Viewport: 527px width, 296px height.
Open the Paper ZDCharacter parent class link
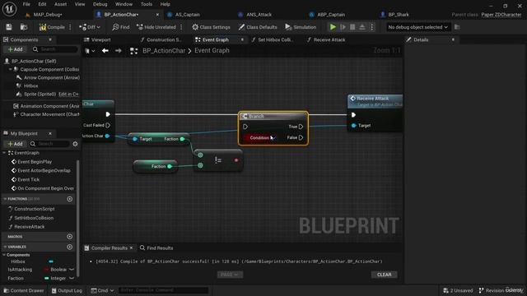click(501, 15)
